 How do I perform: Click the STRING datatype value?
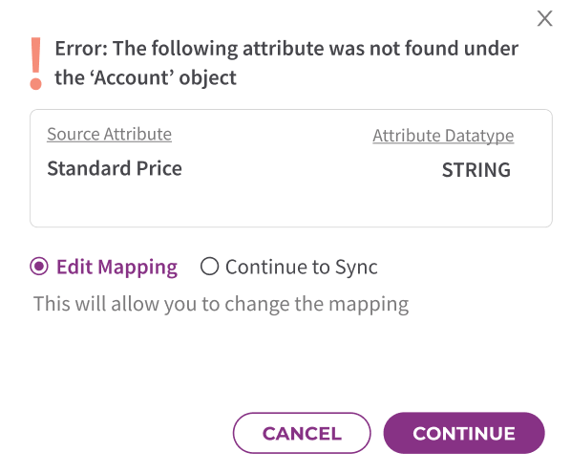[476, 170]
